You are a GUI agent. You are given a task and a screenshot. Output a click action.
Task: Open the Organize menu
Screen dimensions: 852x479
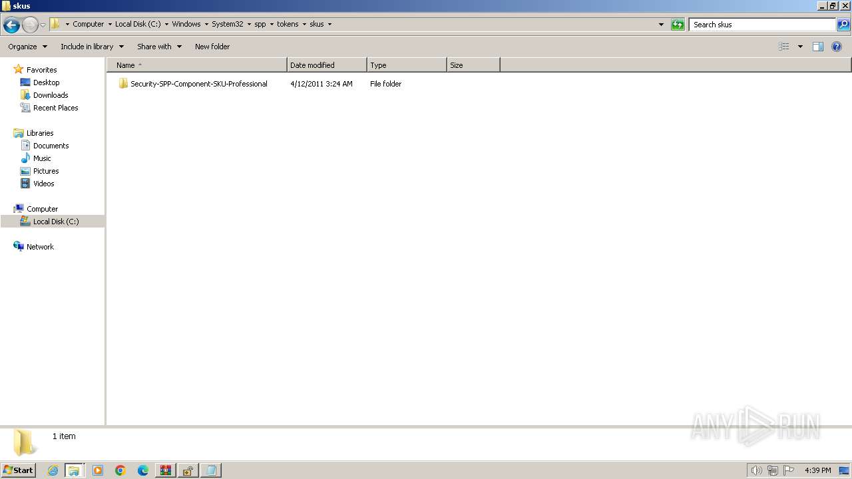[27, 47]
